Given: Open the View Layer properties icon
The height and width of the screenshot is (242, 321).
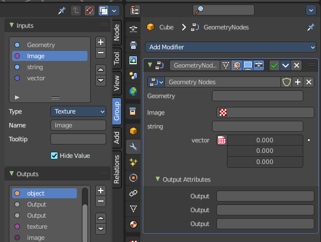Looking at the screenshot, I should tap(133, 76).
